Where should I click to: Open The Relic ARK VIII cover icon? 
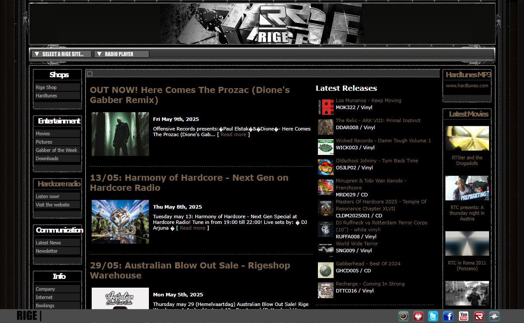coord(326,127)
